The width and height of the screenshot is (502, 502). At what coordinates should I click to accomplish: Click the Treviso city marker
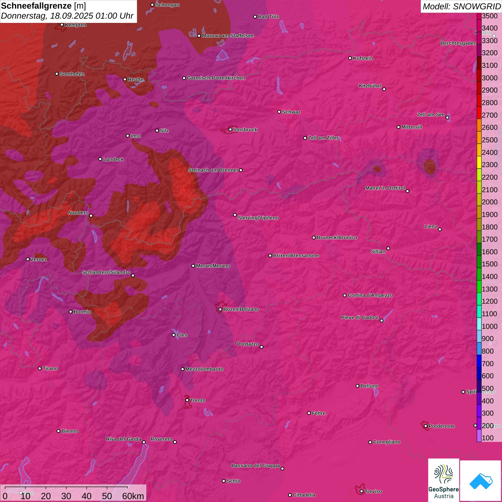pyautogui.click(x=361, y=491)
